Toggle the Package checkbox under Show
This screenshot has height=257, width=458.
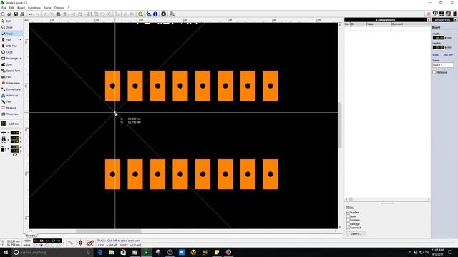coord(348,223)
